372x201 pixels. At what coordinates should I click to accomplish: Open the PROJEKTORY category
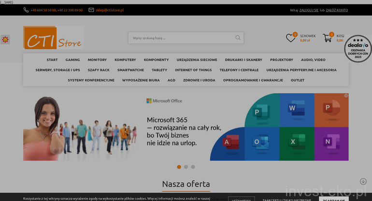282,60
